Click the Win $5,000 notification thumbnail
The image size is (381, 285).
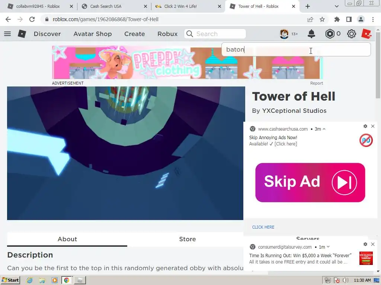pos(366,258)
